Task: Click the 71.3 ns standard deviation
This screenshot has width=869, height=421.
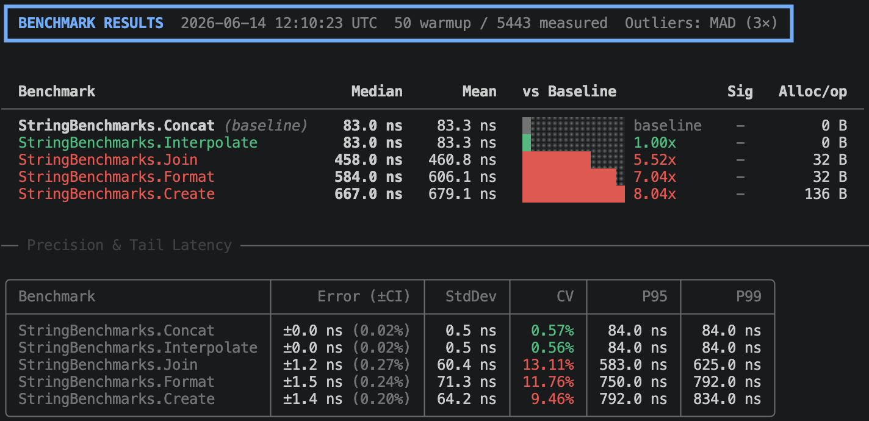Action: pos(466,382)
